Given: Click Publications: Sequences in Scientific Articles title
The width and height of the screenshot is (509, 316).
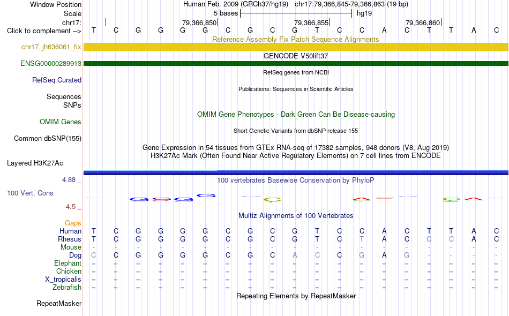Looking at the screenshot, I should click(296, 89).
